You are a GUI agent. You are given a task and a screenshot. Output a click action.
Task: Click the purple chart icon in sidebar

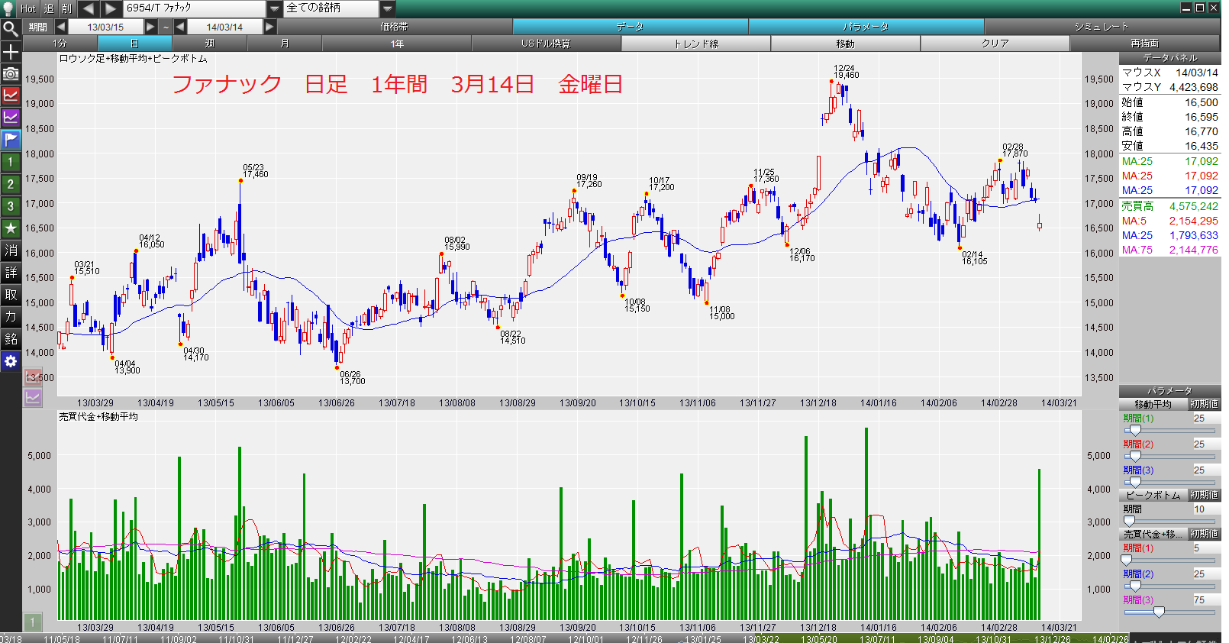[11, 118]
